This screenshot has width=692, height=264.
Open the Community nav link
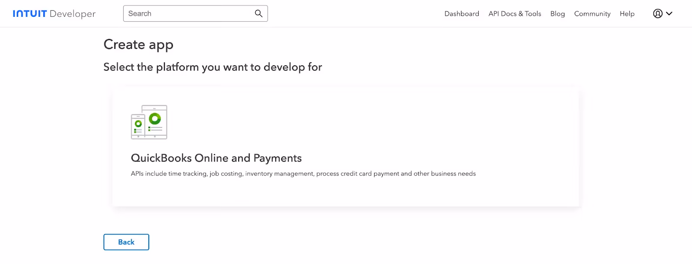click(x=592, y=14)
